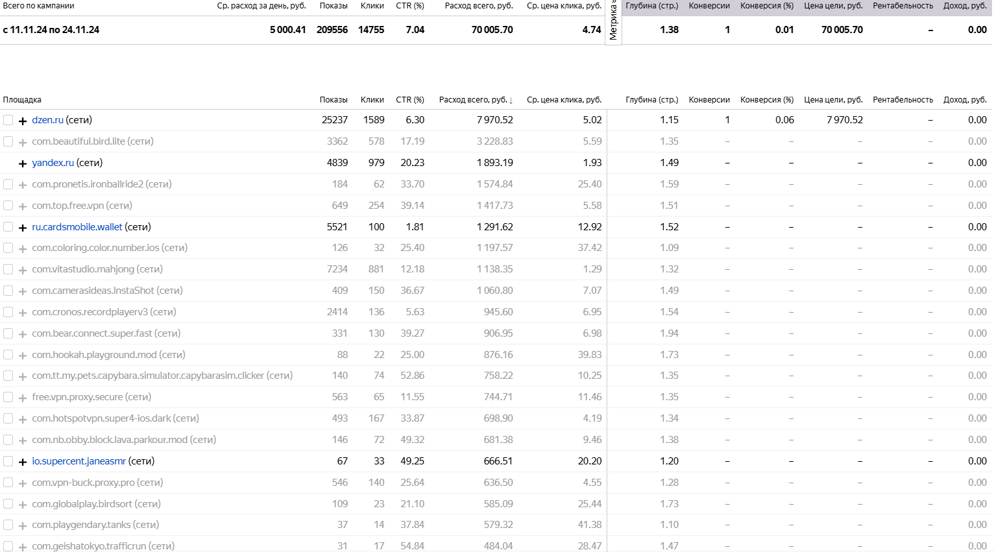Select spend cell 1 417.73
This screenshot has height=552, width=994.
point(495,206)
